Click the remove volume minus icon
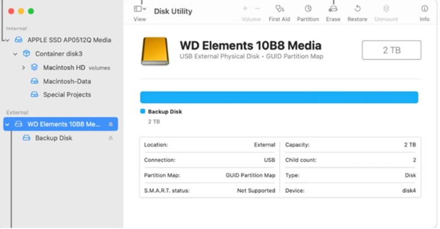 [x=257, y=9]
